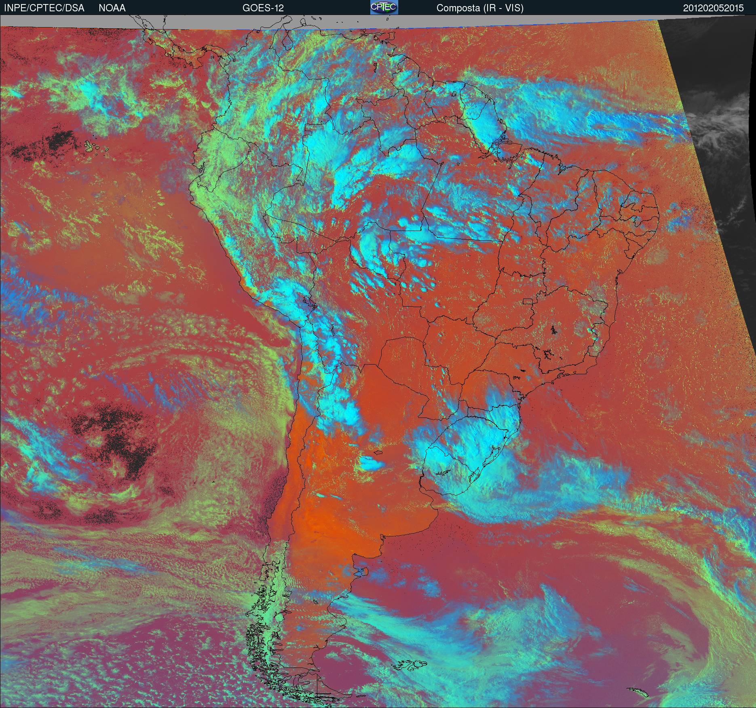Click the timestamp 201202052015

713,8
